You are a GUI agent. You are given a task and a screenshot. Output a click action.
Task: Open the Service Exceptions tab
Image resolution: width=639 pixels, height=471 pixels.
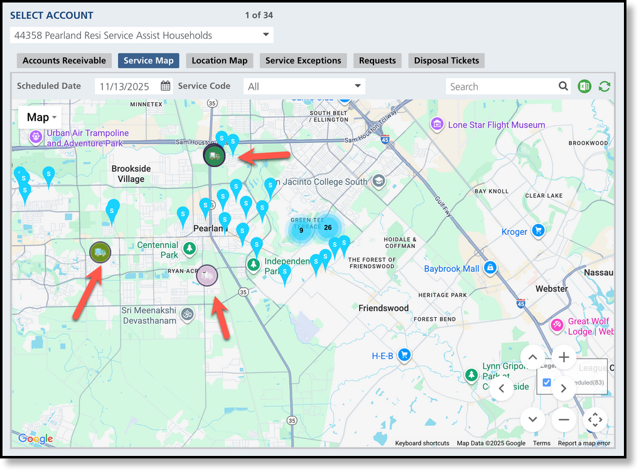click(303, 60)
